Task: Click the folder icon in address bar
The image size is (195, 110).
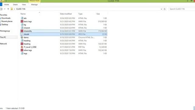Action: tap(12, 9)
